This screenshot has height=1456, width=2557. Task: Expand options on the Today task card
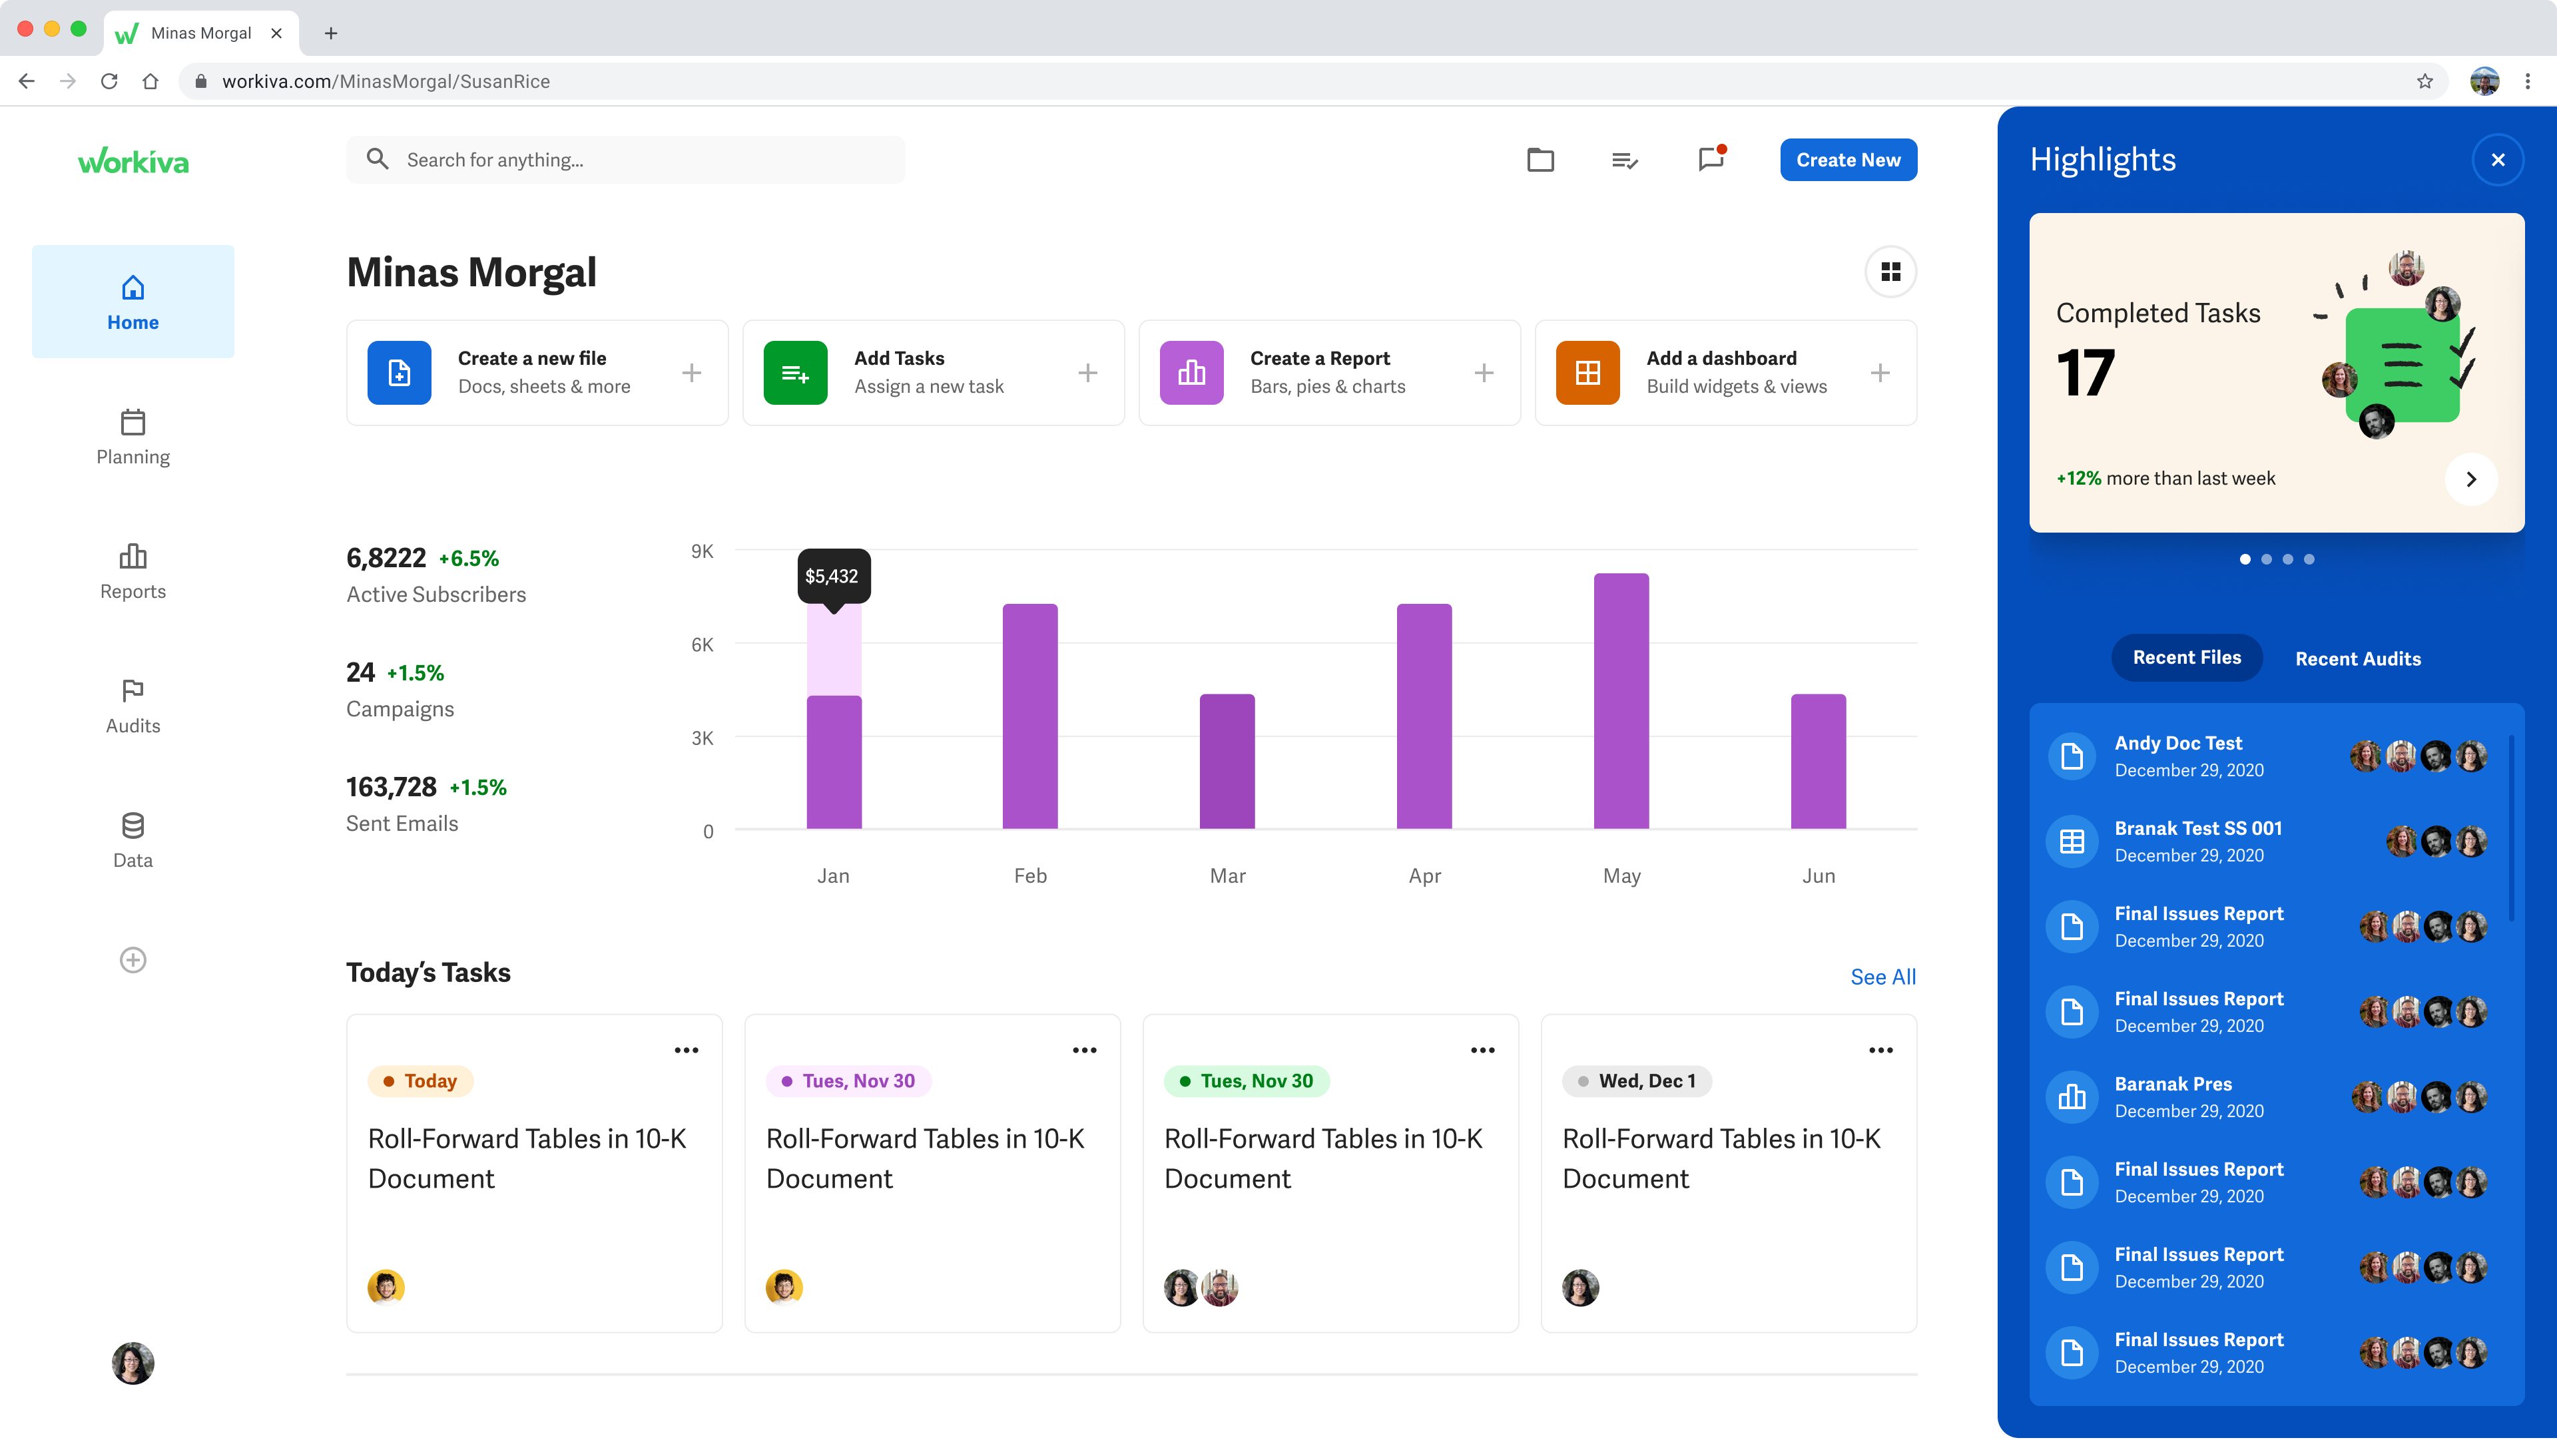pyautogui.click(x=687, y=1049)
